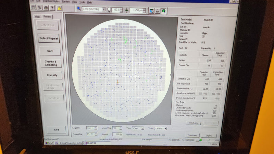Click the red crosshair defect on wafer map
Image resolution: width=274 pixels, height=154 pixels.
coord(117,82)
